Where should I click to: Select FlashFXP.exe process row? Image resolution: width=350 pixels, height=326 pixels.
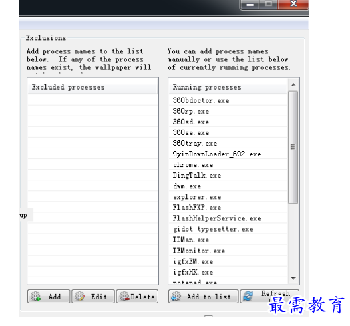click(x=228, y=208)
